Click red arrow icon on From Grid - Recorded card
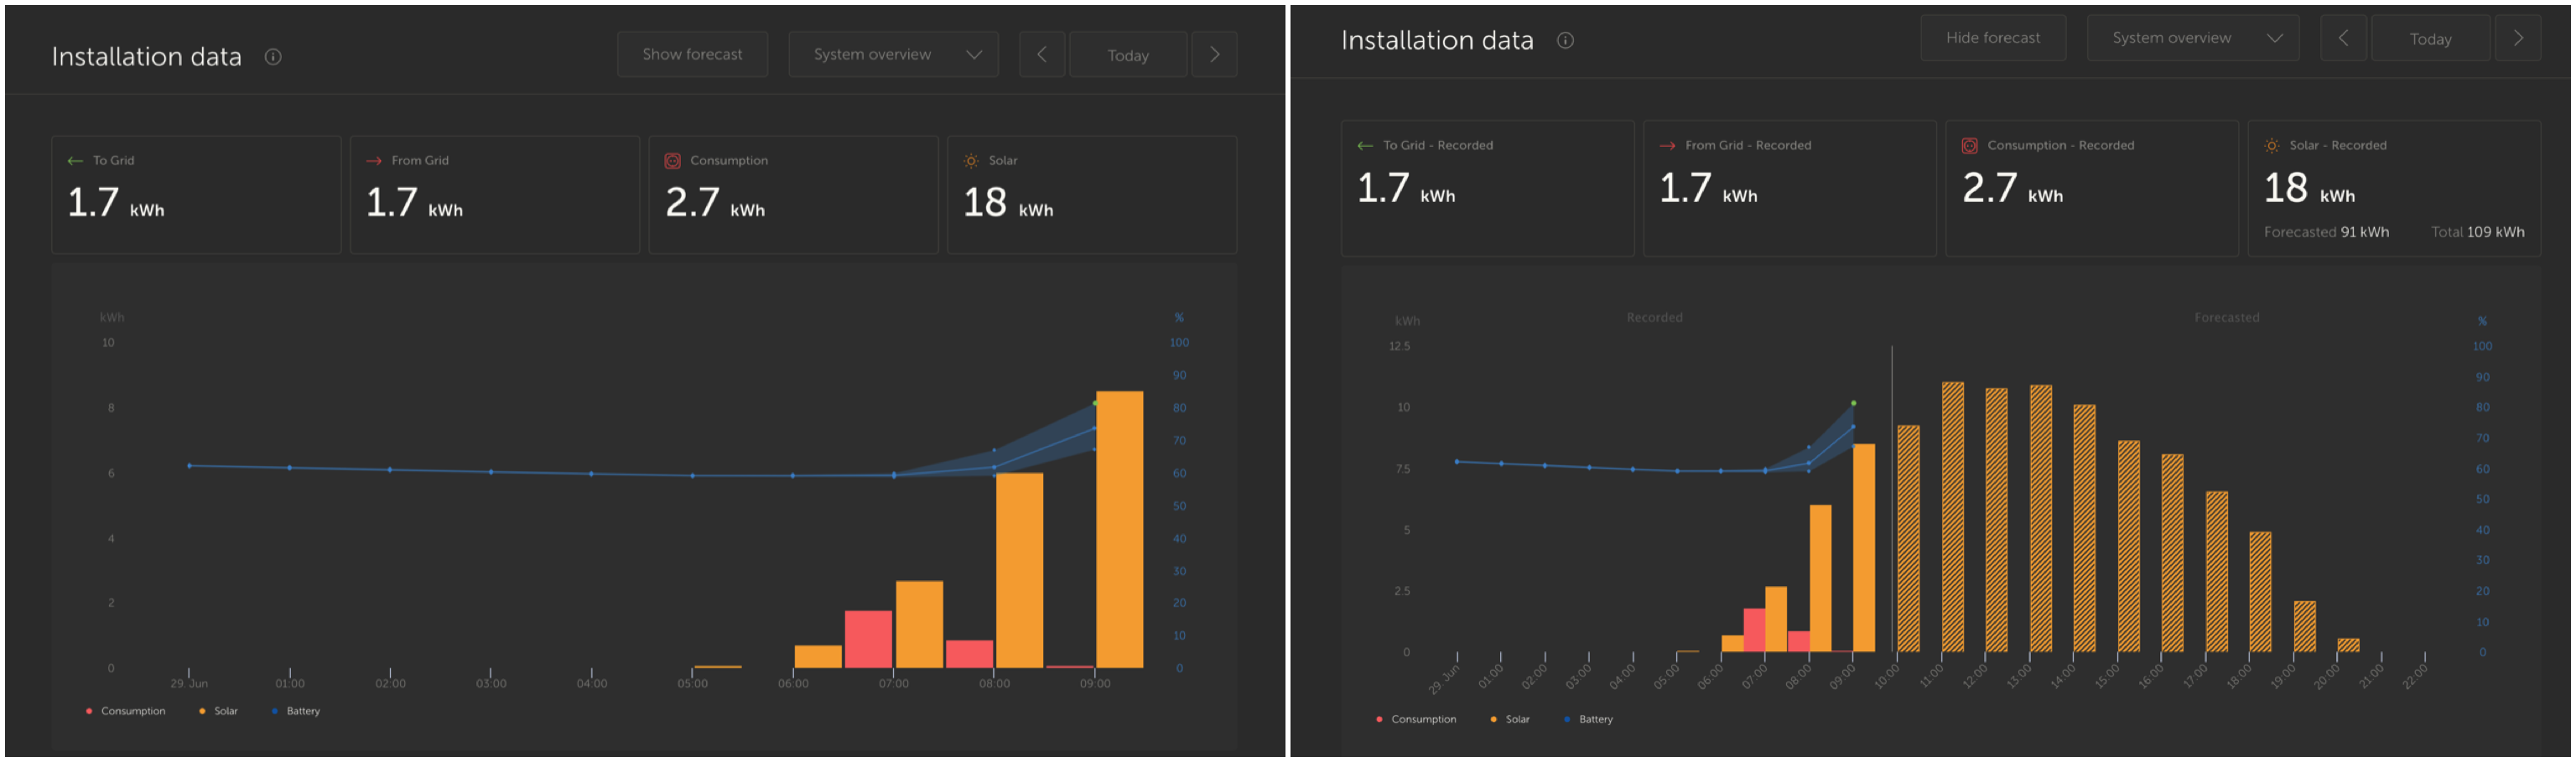This screenshot has width=2576, height=762. coord(1667,146)
